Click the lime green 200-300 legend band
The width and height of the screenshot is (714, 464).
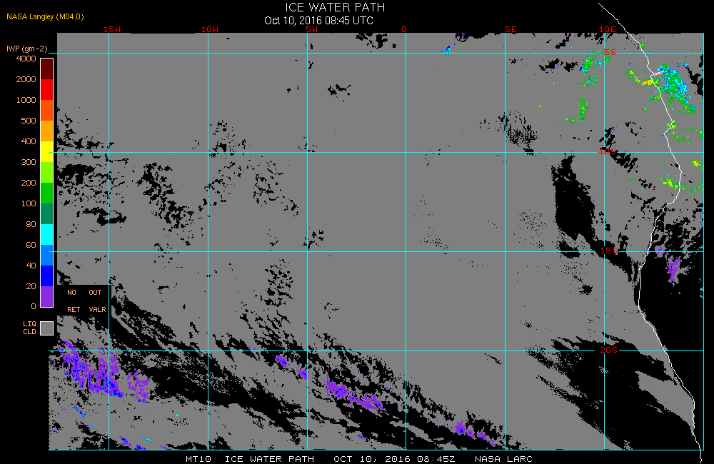[x=46, y=173]
